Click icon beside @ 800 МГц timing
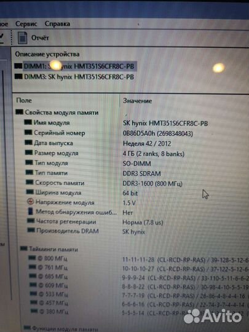 click(x=32, y=258)
